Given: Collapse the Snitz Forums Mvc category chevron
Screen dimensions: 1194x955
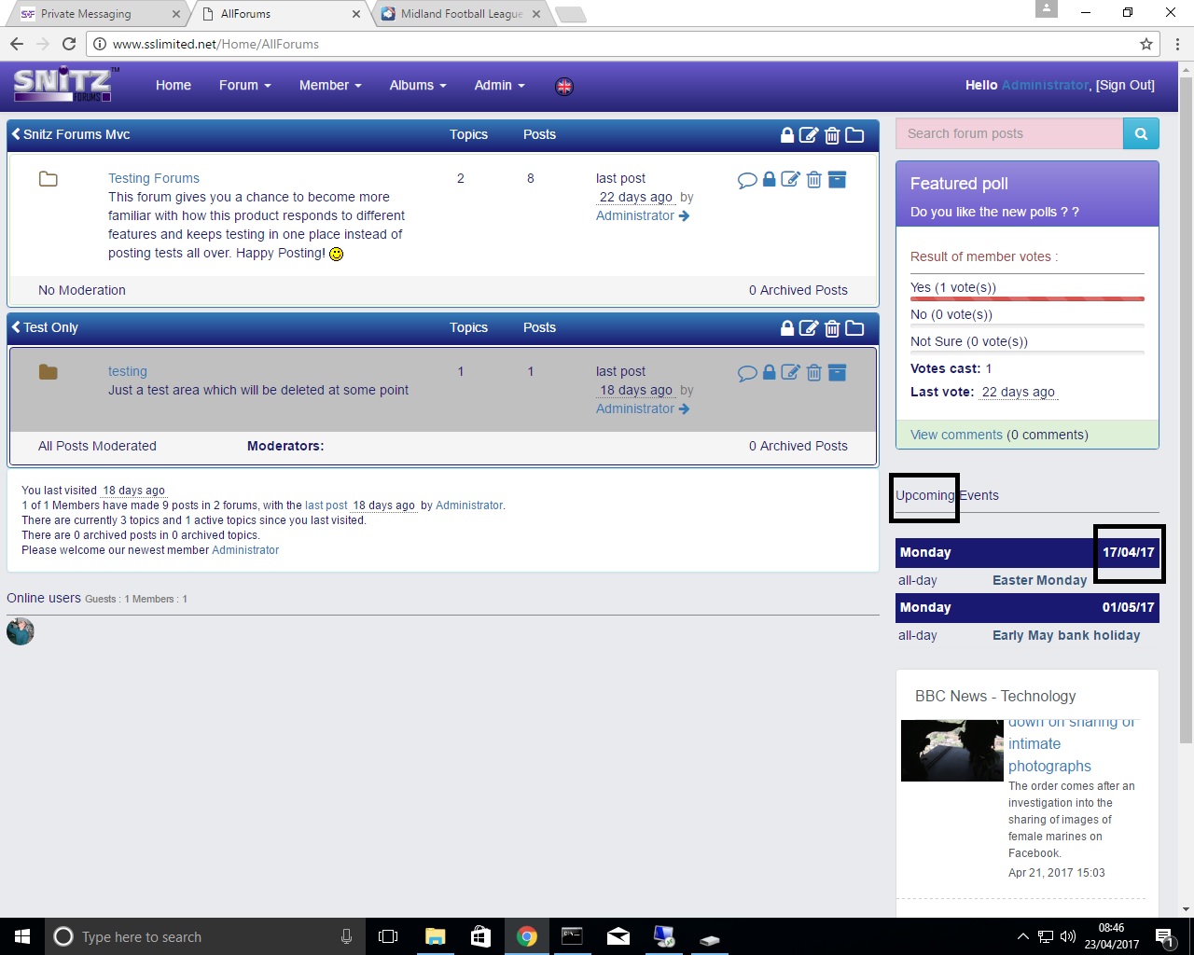Looking at the screenshot, I should point(16,134).
